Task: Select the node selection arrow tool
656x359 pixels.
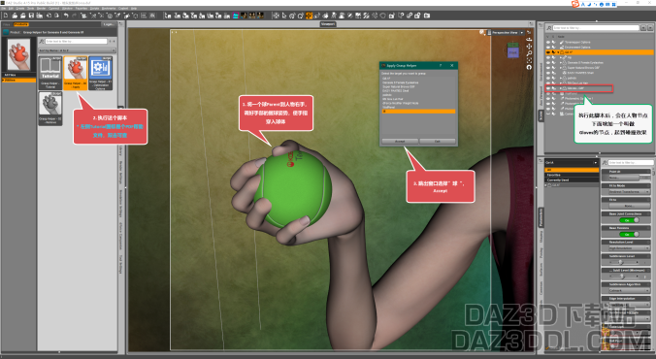Action: coord(284,16)
